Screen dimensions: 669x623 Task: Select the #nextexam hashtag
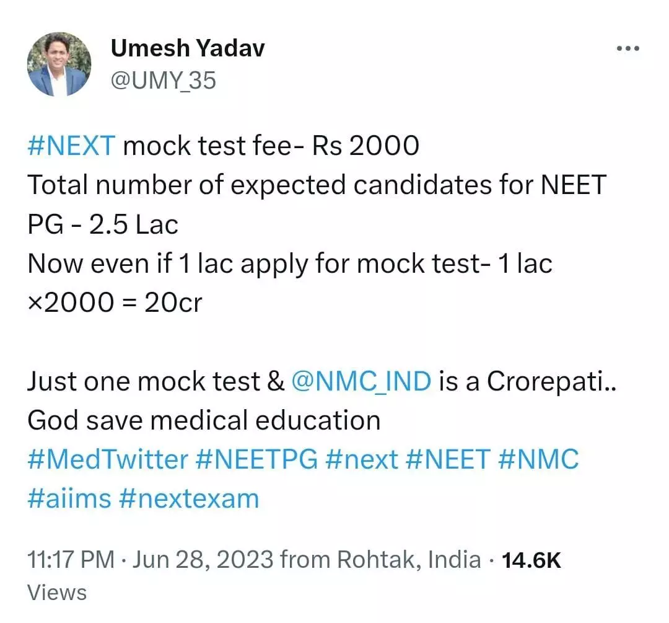pos(188,498)
